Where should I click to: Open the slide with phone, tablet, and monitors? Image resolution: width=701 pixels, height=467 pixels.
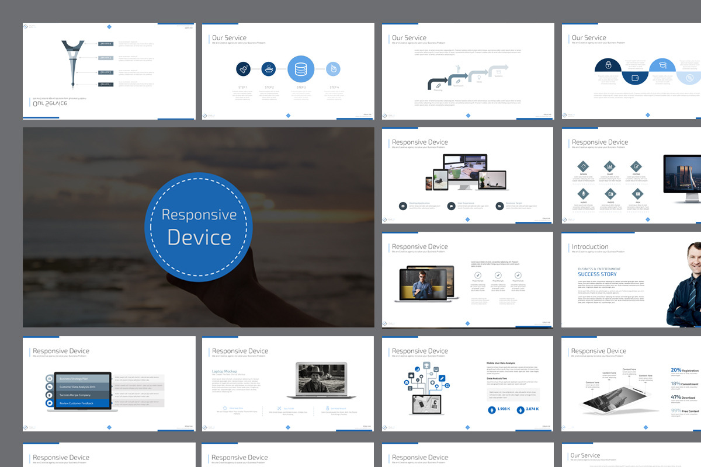[x=467, y=175]
